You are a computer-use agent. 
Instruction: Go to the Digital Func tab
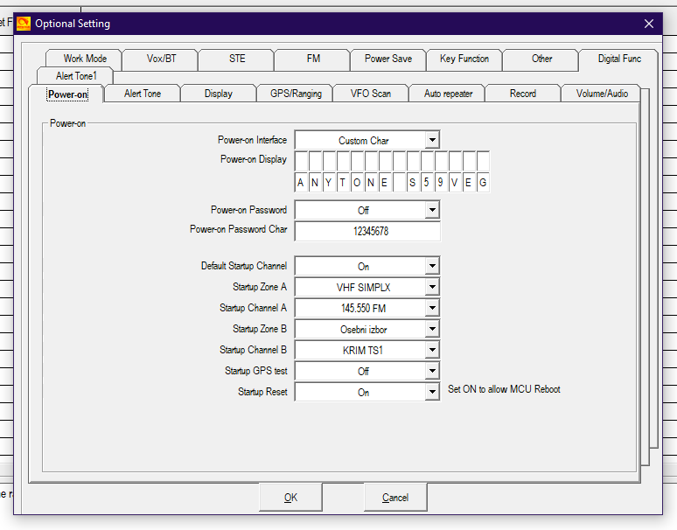619,59
